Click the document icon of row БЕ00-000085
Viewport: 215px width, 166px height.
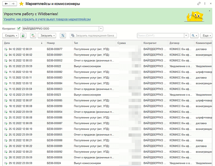point(6,100)
